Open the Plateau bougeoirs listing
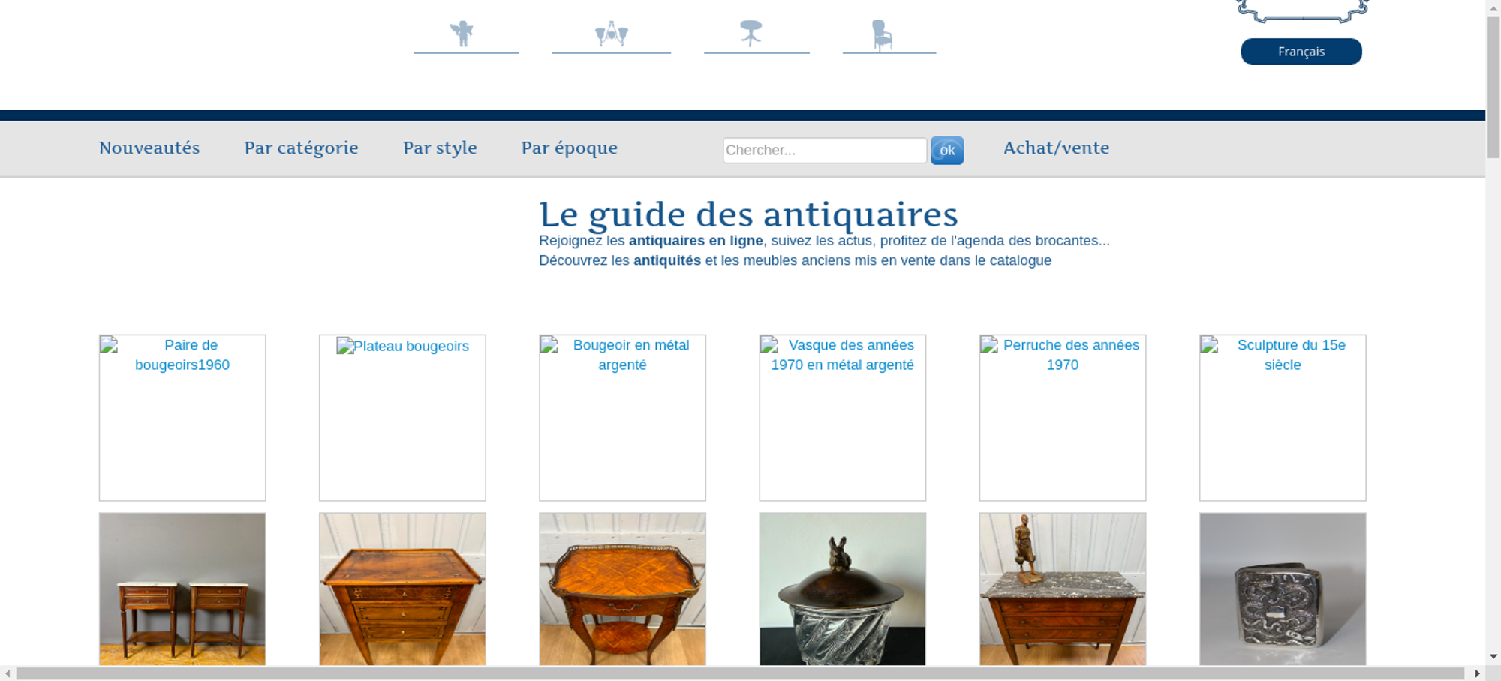 (402, 417)
